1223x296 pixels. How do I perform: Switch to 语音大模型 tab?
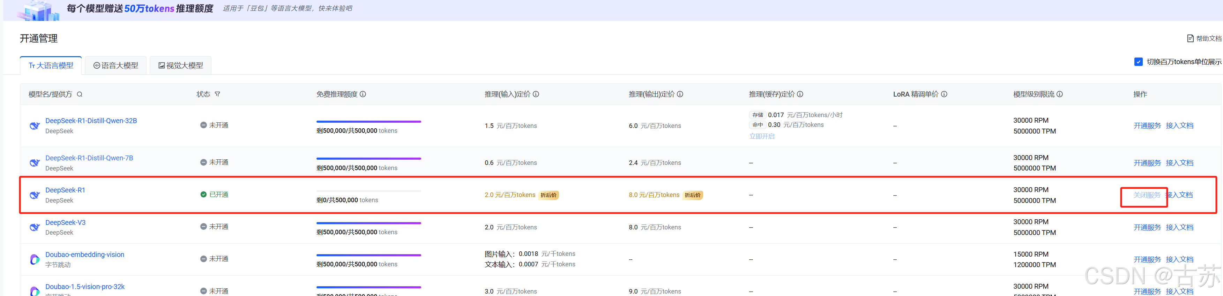click(x=116, y=66)
